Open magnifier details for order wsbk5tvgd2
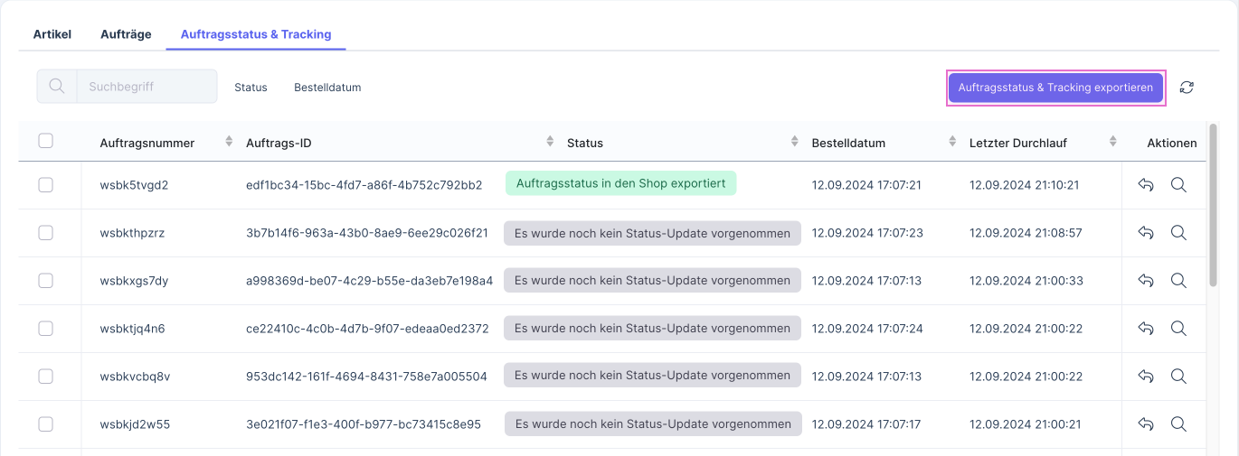This screenshot has width=1239, height=456. pos(1178,185)
